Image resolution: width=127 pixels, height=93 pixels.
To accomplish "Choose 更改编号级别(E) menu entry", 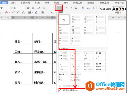I will pyautogui.click(x=71, y=86).
